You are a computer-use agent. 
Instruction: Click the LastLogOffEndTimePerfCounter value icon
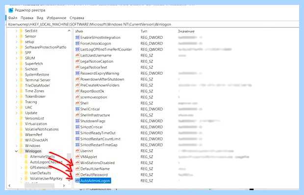pyautogui.click(x=77, y=49)
